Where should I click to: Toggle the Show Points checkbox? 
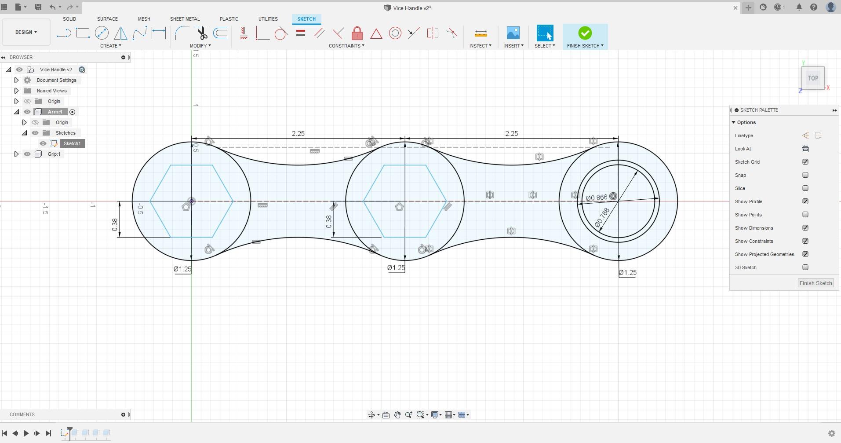805,215
